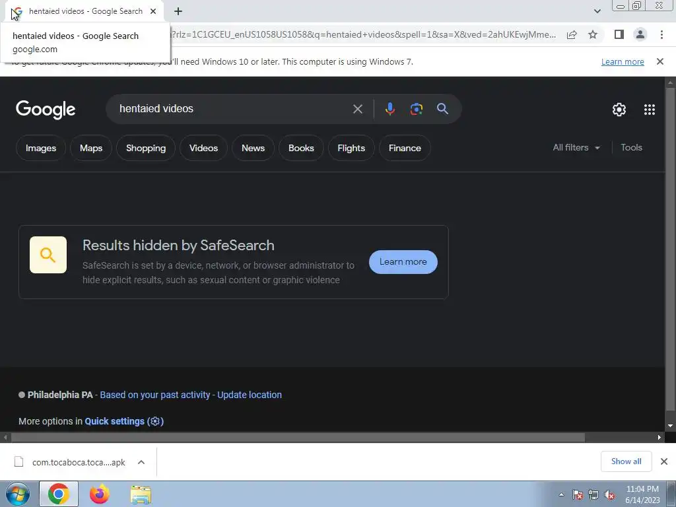Switch to Images results

tap(41, 148)
